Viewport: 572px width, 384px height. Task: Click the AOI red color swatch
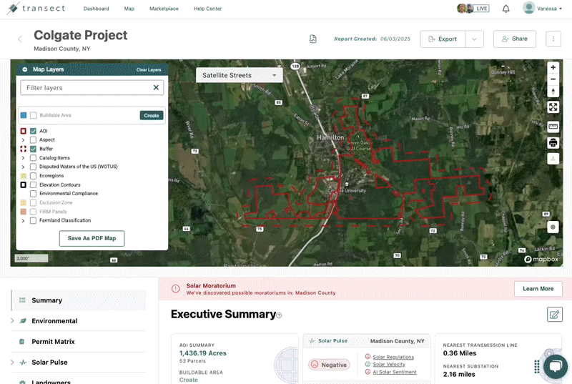(24, 131)
